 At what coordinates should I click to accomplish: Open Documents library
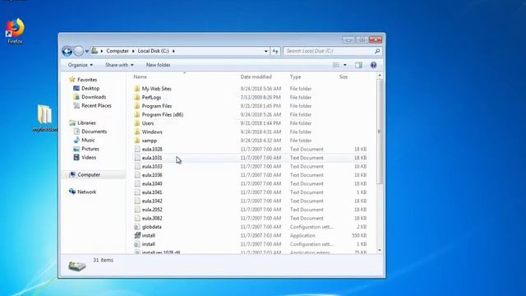click(x=94, y=132)
